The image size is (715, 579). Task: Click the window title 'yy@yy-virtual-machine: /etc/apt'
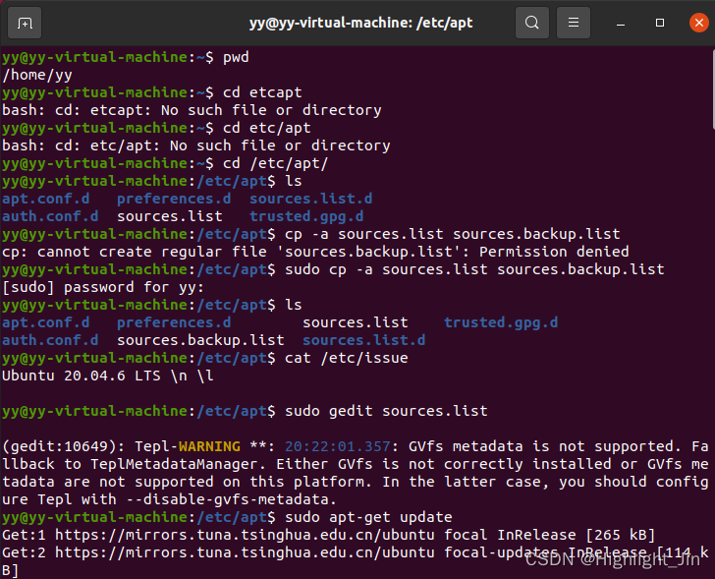360,23
